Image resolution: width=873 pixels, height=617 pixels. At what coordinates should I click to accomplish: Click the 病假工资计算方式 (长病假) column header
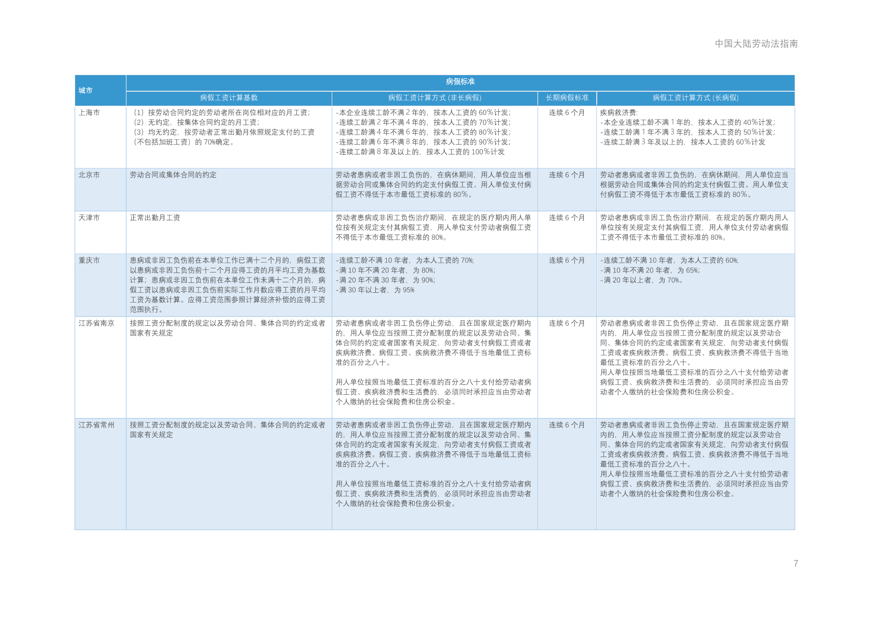pyautogui.click(x=695, y=98)
